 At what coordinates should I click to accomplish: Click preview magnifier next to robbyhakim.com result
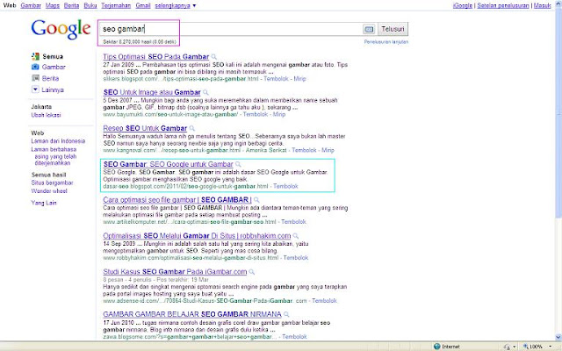pyautogui.click(x=295, y=236)
